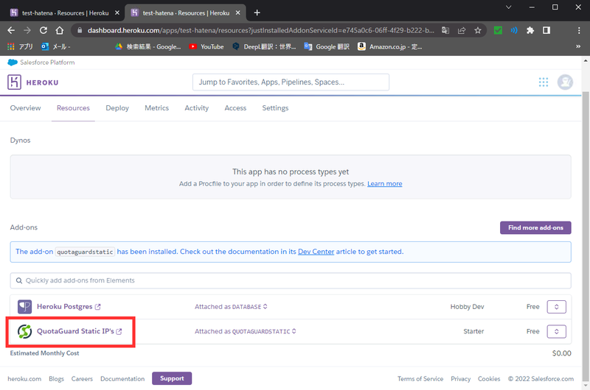Open the QuotaGuard Static IP's link
The height and width of the screenshot is (390, 590).
click(75, 331)
